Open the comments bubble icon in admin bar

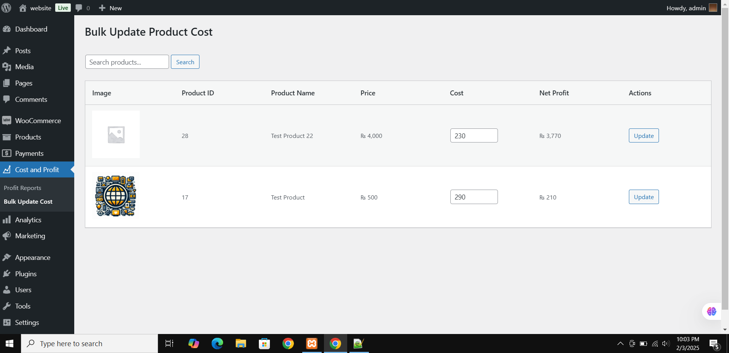click(79, 8)
